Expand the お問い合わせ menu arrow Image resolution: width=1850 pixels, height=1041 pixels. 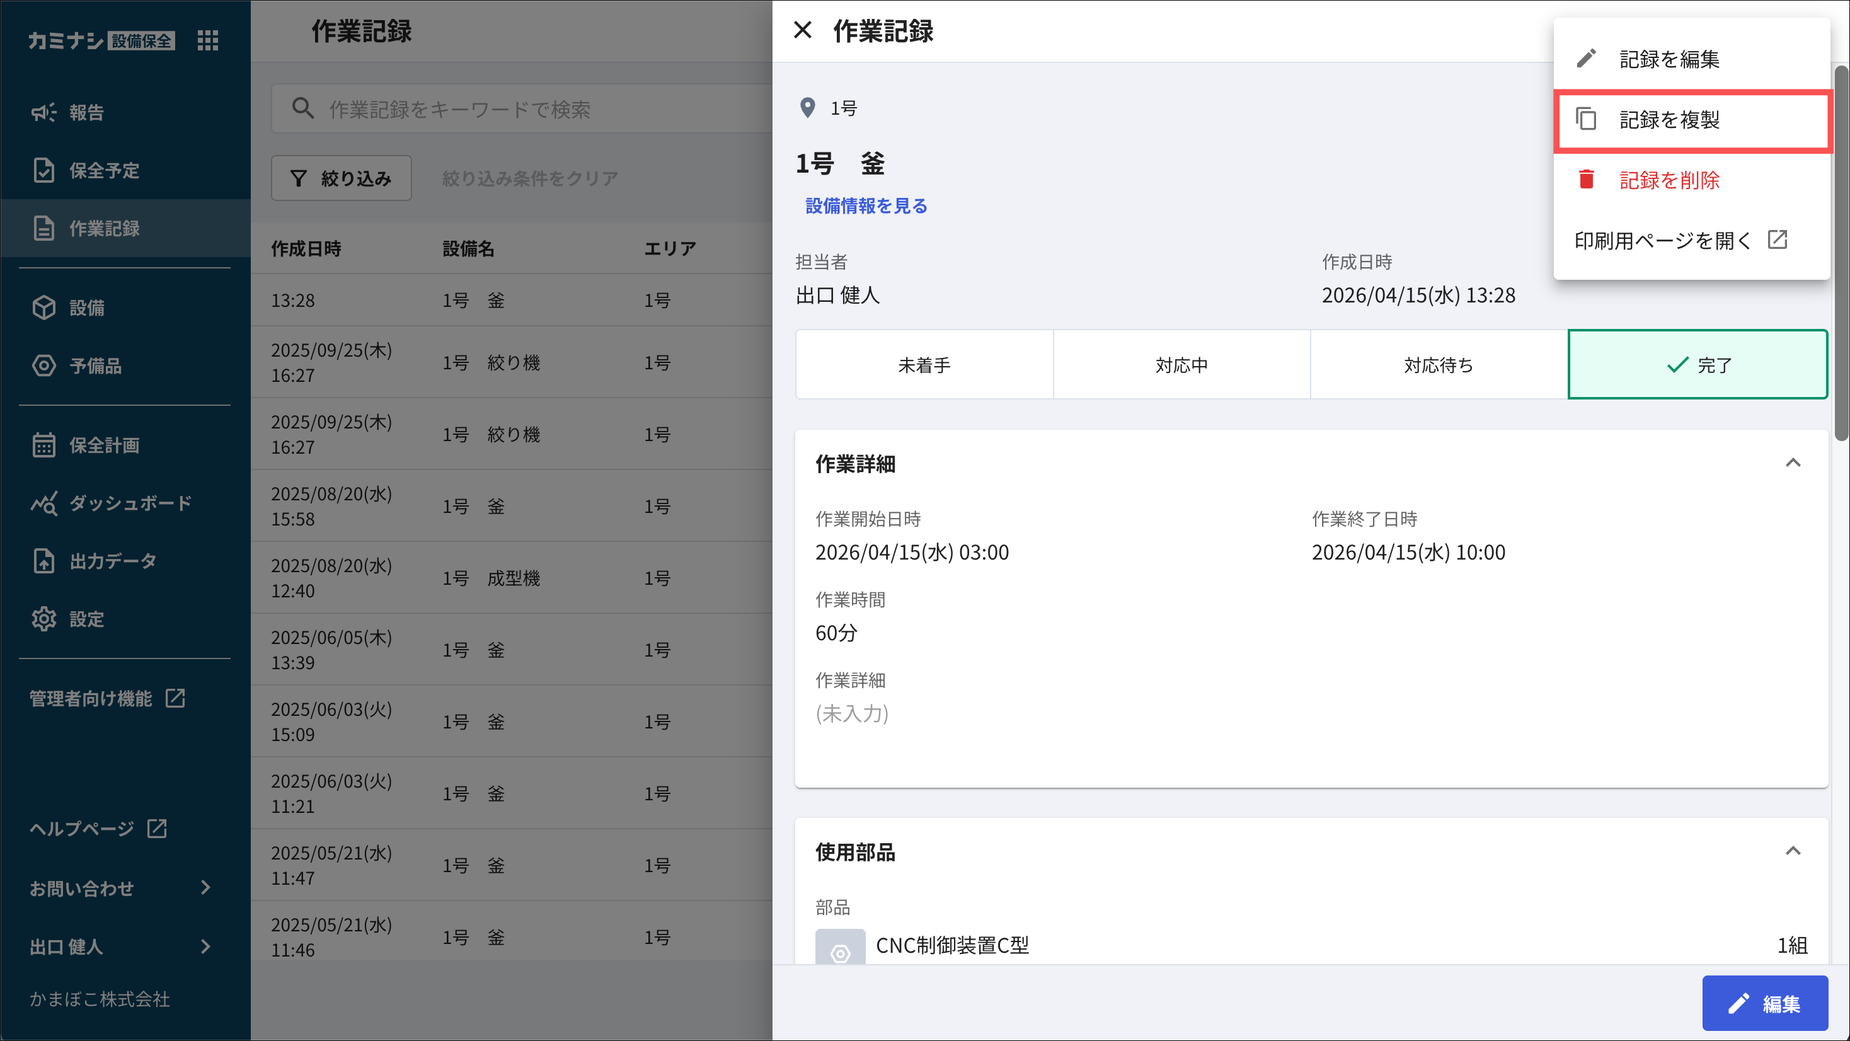tap(205, 888)
